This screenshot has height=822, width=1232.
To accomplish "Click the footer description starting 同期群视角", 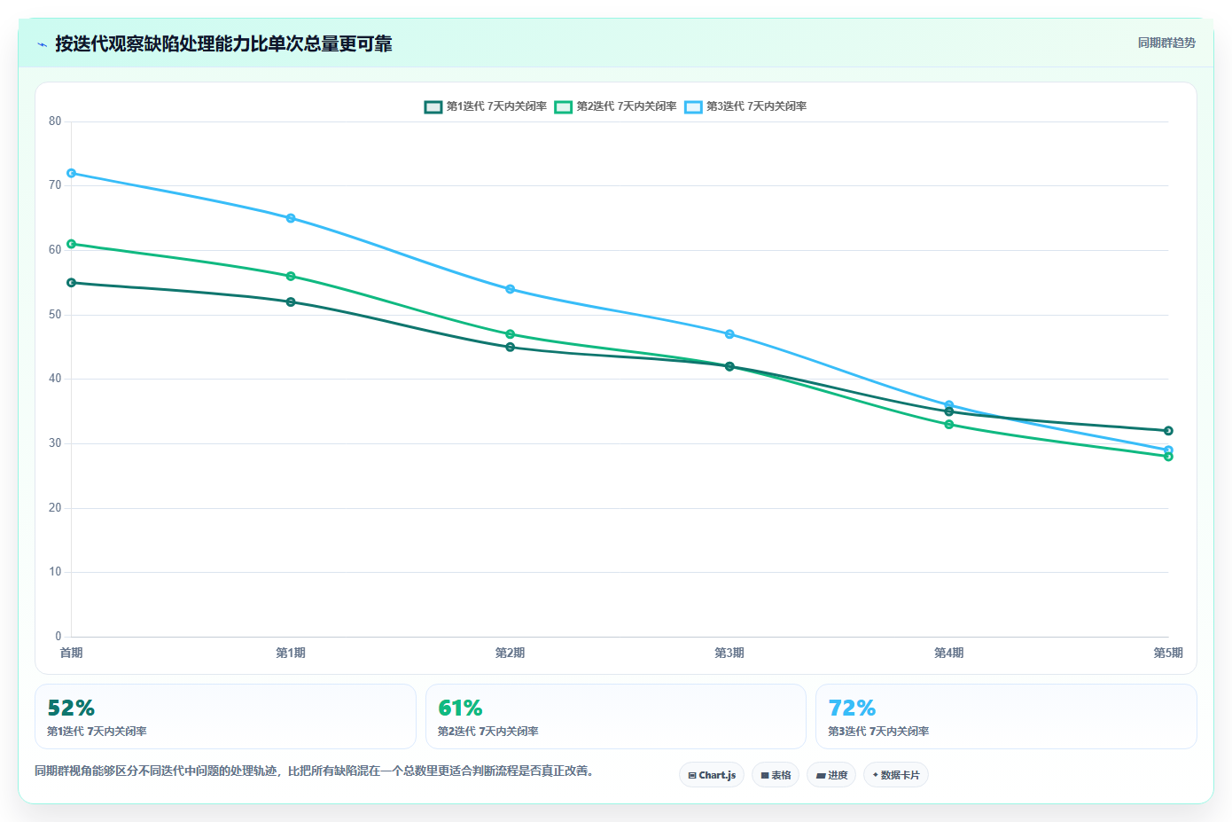I will [x=314, y=771].
